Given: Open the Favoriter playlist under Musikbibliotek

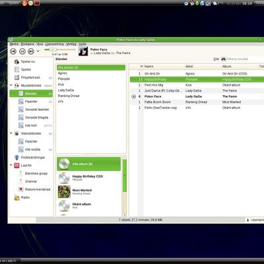Looking at the screenshot, I should point(31,102).
